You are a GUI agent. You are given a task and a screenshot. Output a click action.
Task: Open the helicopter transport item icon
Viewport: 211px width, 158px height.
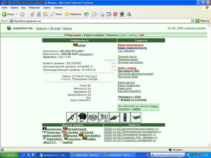114,117
